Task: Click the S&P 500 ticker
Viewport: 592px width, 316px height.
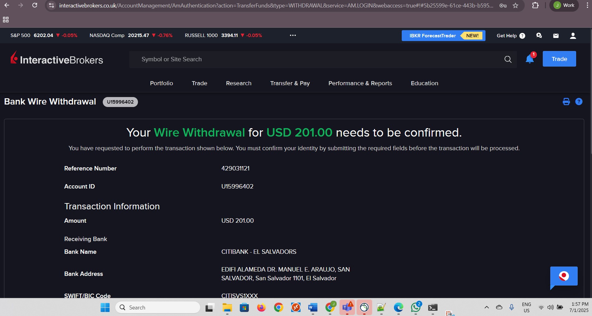Action: pyautogui.click(x=44, y=35)
